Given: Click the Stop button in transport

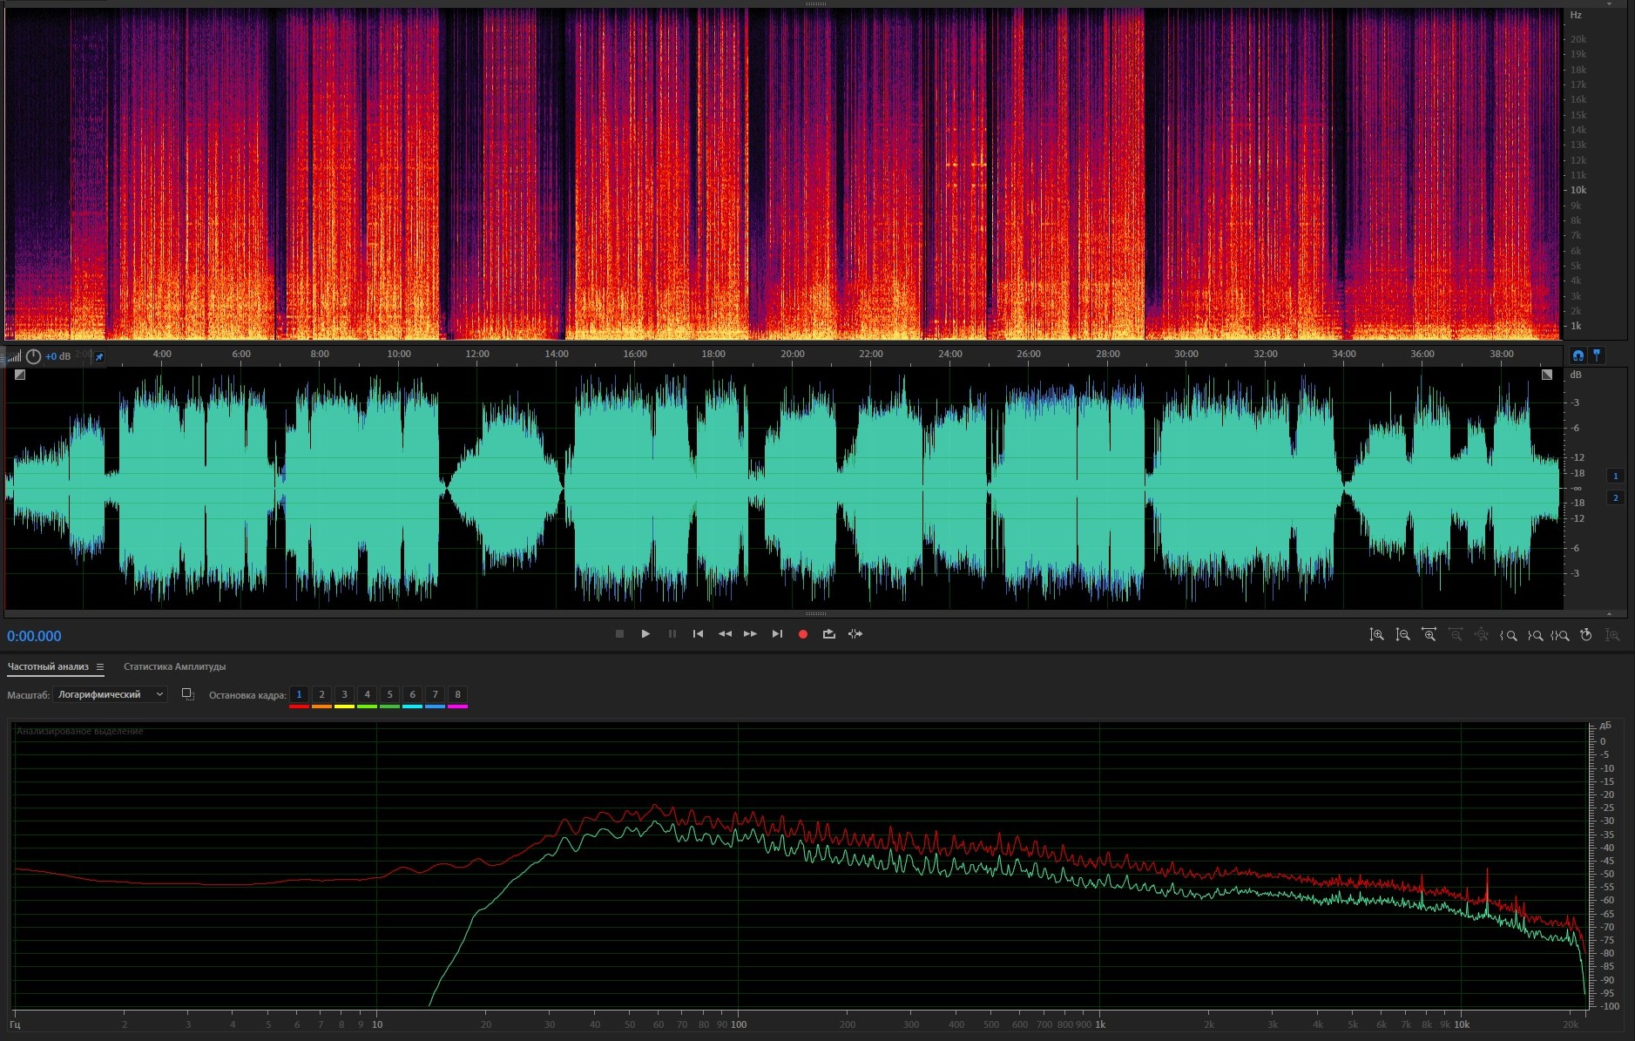Looking at the screenshot, I should (619, 634).
